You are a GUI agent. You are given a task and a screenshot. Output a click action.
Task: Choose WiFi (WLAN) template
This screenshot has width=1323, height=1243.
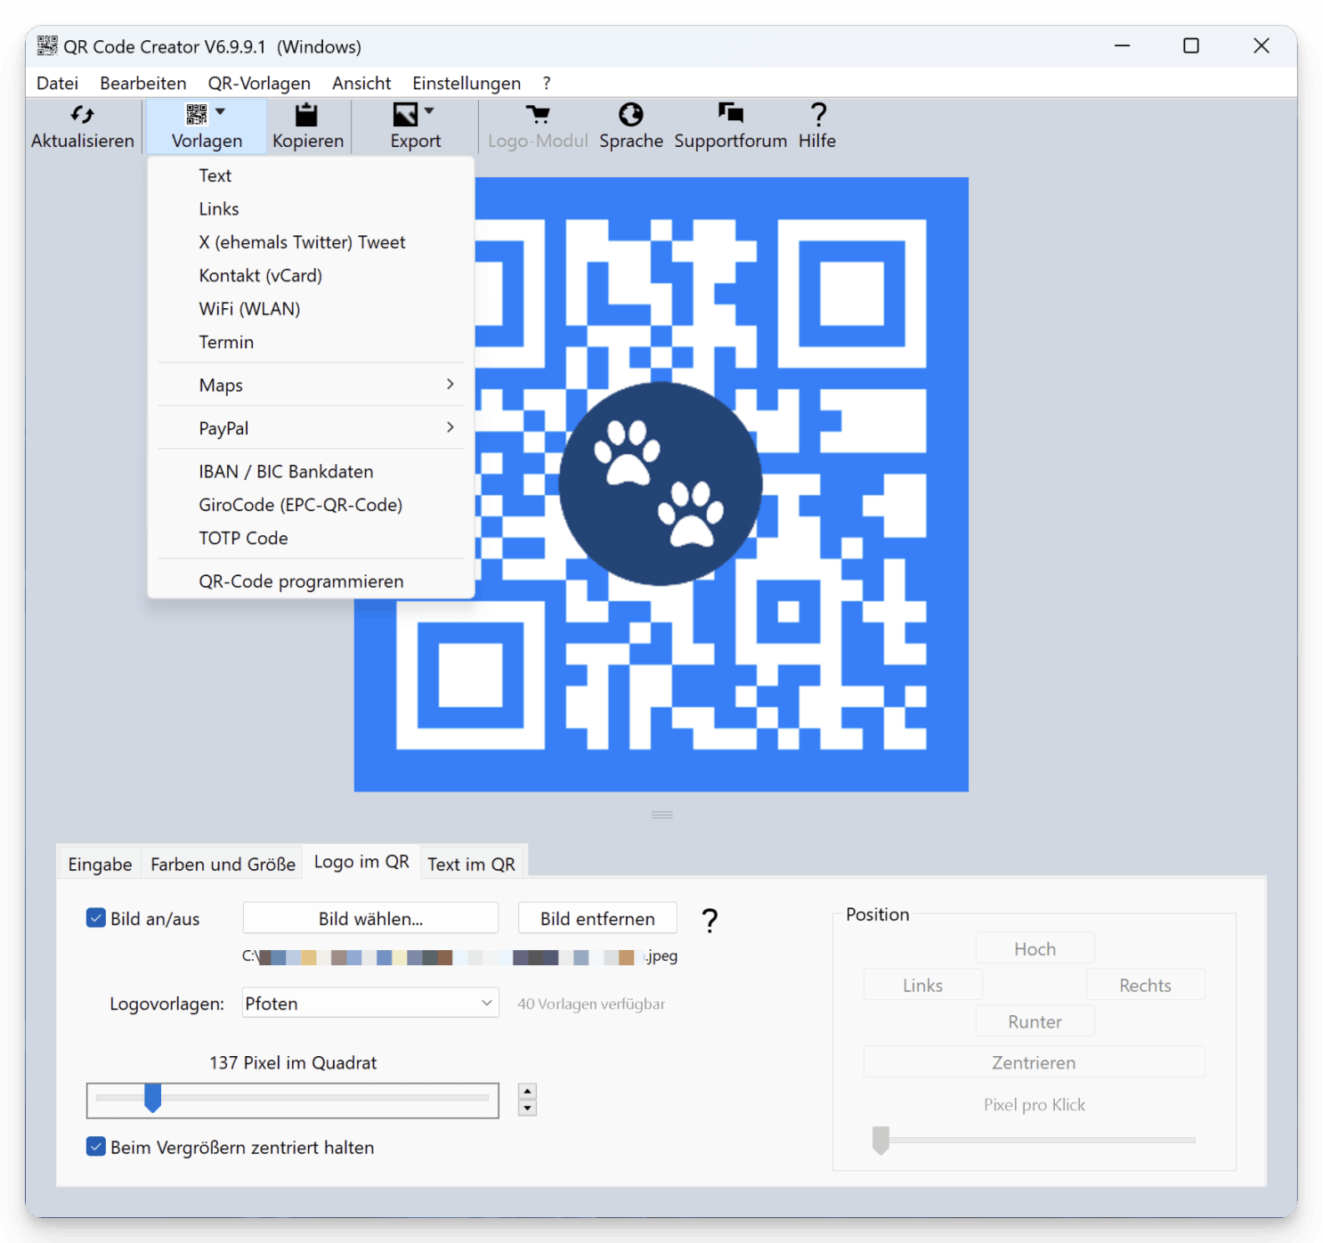click(312, 309)
